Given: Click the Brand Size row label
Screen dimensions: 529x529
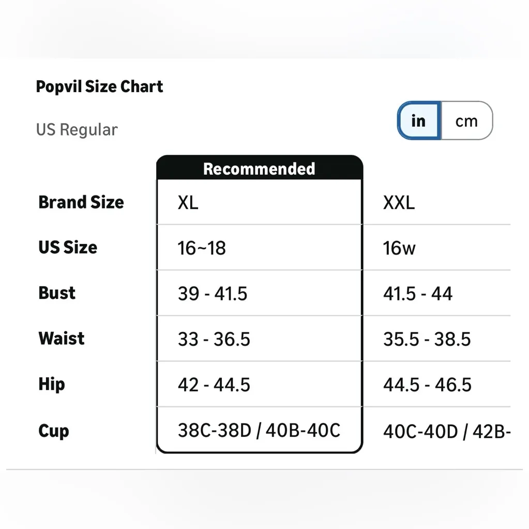Looking at the screenshot, I should click(81, 202).
